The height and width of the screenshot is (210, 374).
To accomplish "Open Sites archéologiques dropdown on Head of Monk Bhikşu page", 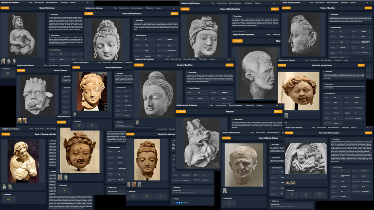I will [x=273, y=133].
